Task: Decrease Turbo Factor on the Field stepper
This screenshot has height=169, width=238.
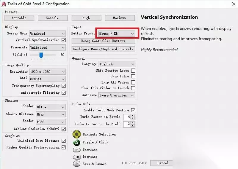Action: (133, 125)
